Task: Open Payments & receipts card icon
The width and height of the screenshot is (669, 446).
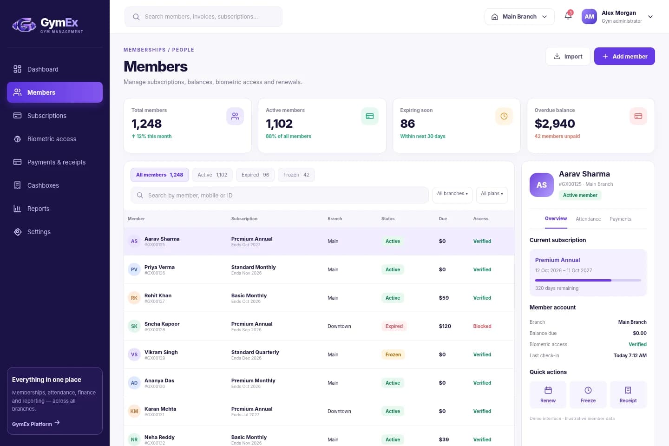Action: click(18, 162)
